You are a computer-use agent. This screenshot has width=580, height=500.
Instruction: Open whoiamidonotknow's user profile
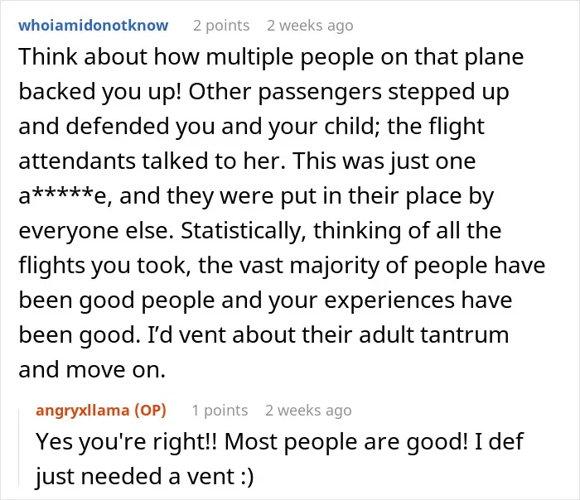tap(93, 26)
